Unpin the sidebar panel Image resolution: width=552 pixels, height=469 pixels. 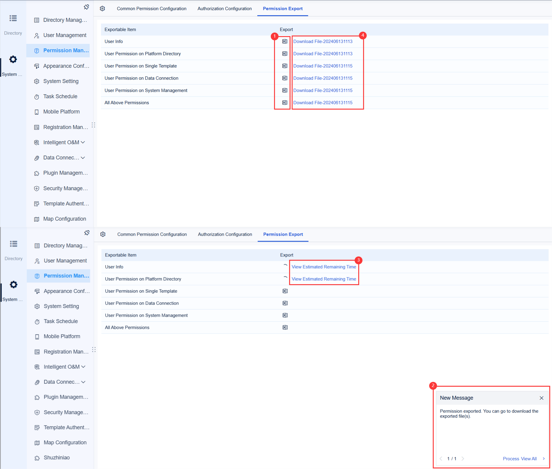(x=86, y=7)
